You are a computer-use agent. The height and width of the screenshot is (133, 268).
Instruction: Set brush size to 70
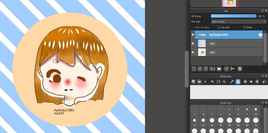coord(256,121)
